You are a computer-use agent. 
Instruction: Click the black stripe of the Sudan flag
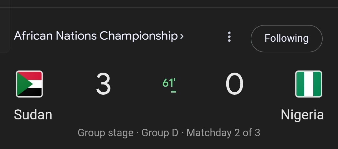34,92
